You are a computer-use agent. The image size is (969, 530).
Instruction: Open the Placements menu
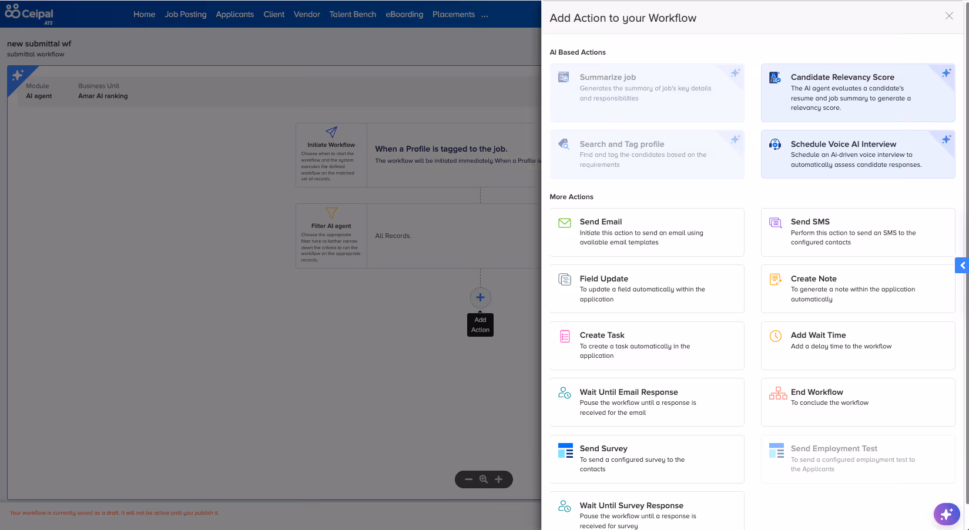pos(454,14)
